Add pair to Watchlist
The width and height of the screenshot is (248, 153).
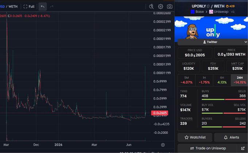coord(195,137)
